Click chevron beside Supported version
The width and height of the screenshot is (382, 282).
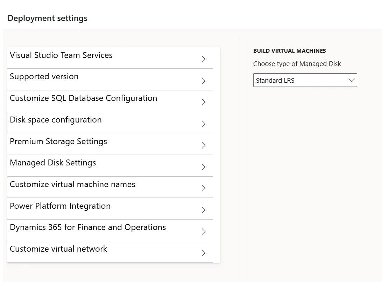click(x=204, y=81)
